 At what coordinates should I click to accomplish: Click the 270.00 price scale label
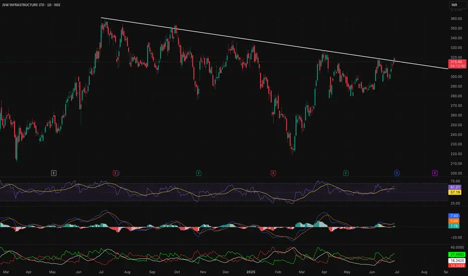coord(456,105)
